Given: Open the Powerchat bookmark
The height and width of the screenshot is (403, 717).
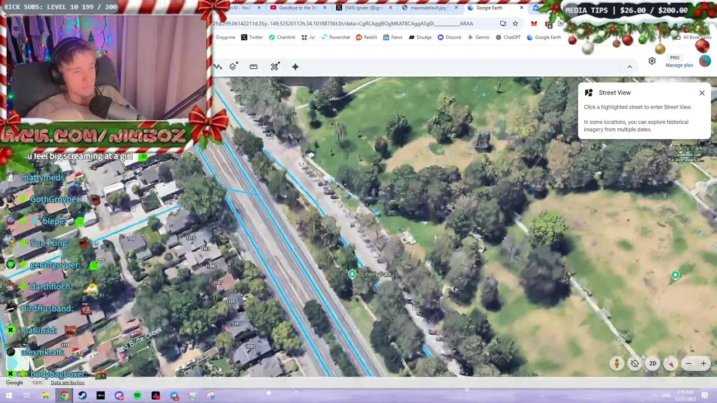Looking at the screenshot, I should pyautogui.click(x=335, y=38).
